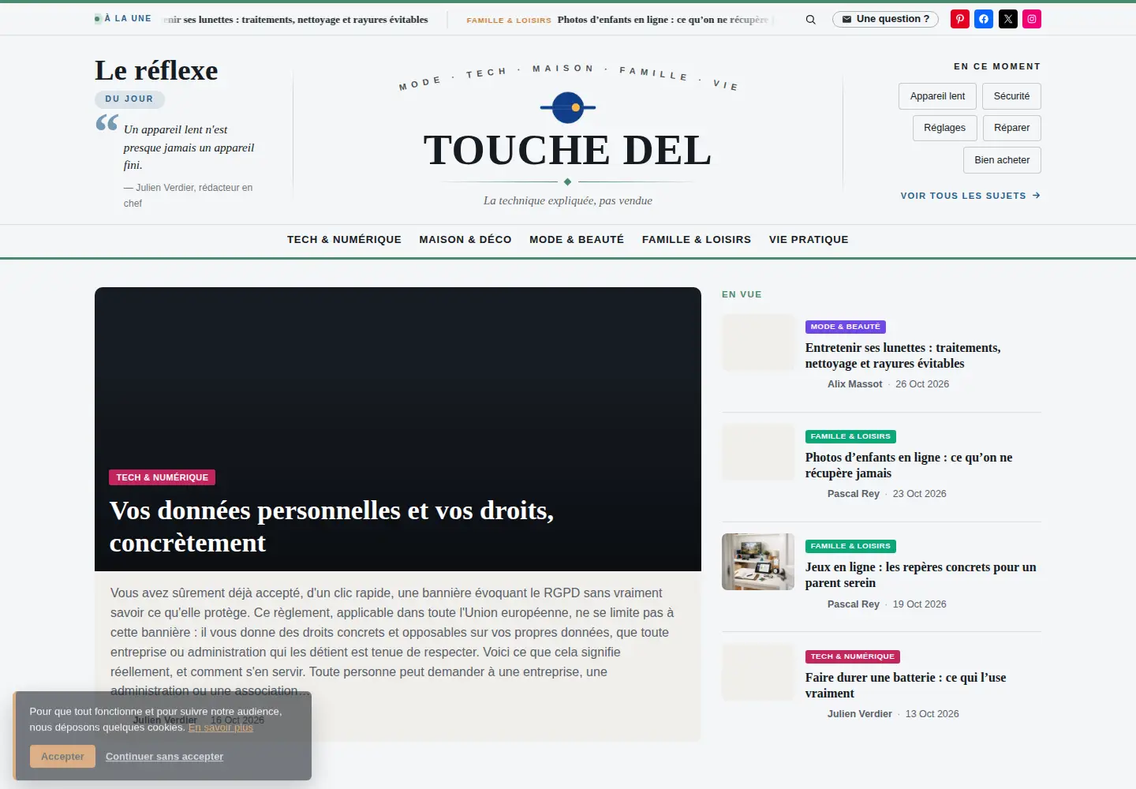Open the VIE PRATIQUE menu

coord(809,240)
